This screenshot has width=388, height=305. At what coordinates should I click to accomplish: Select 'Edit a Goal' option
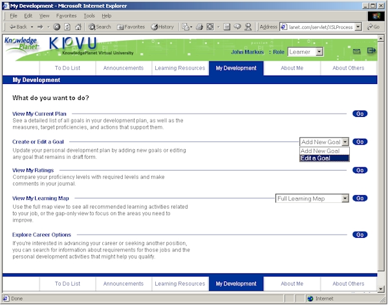point(325,158)
